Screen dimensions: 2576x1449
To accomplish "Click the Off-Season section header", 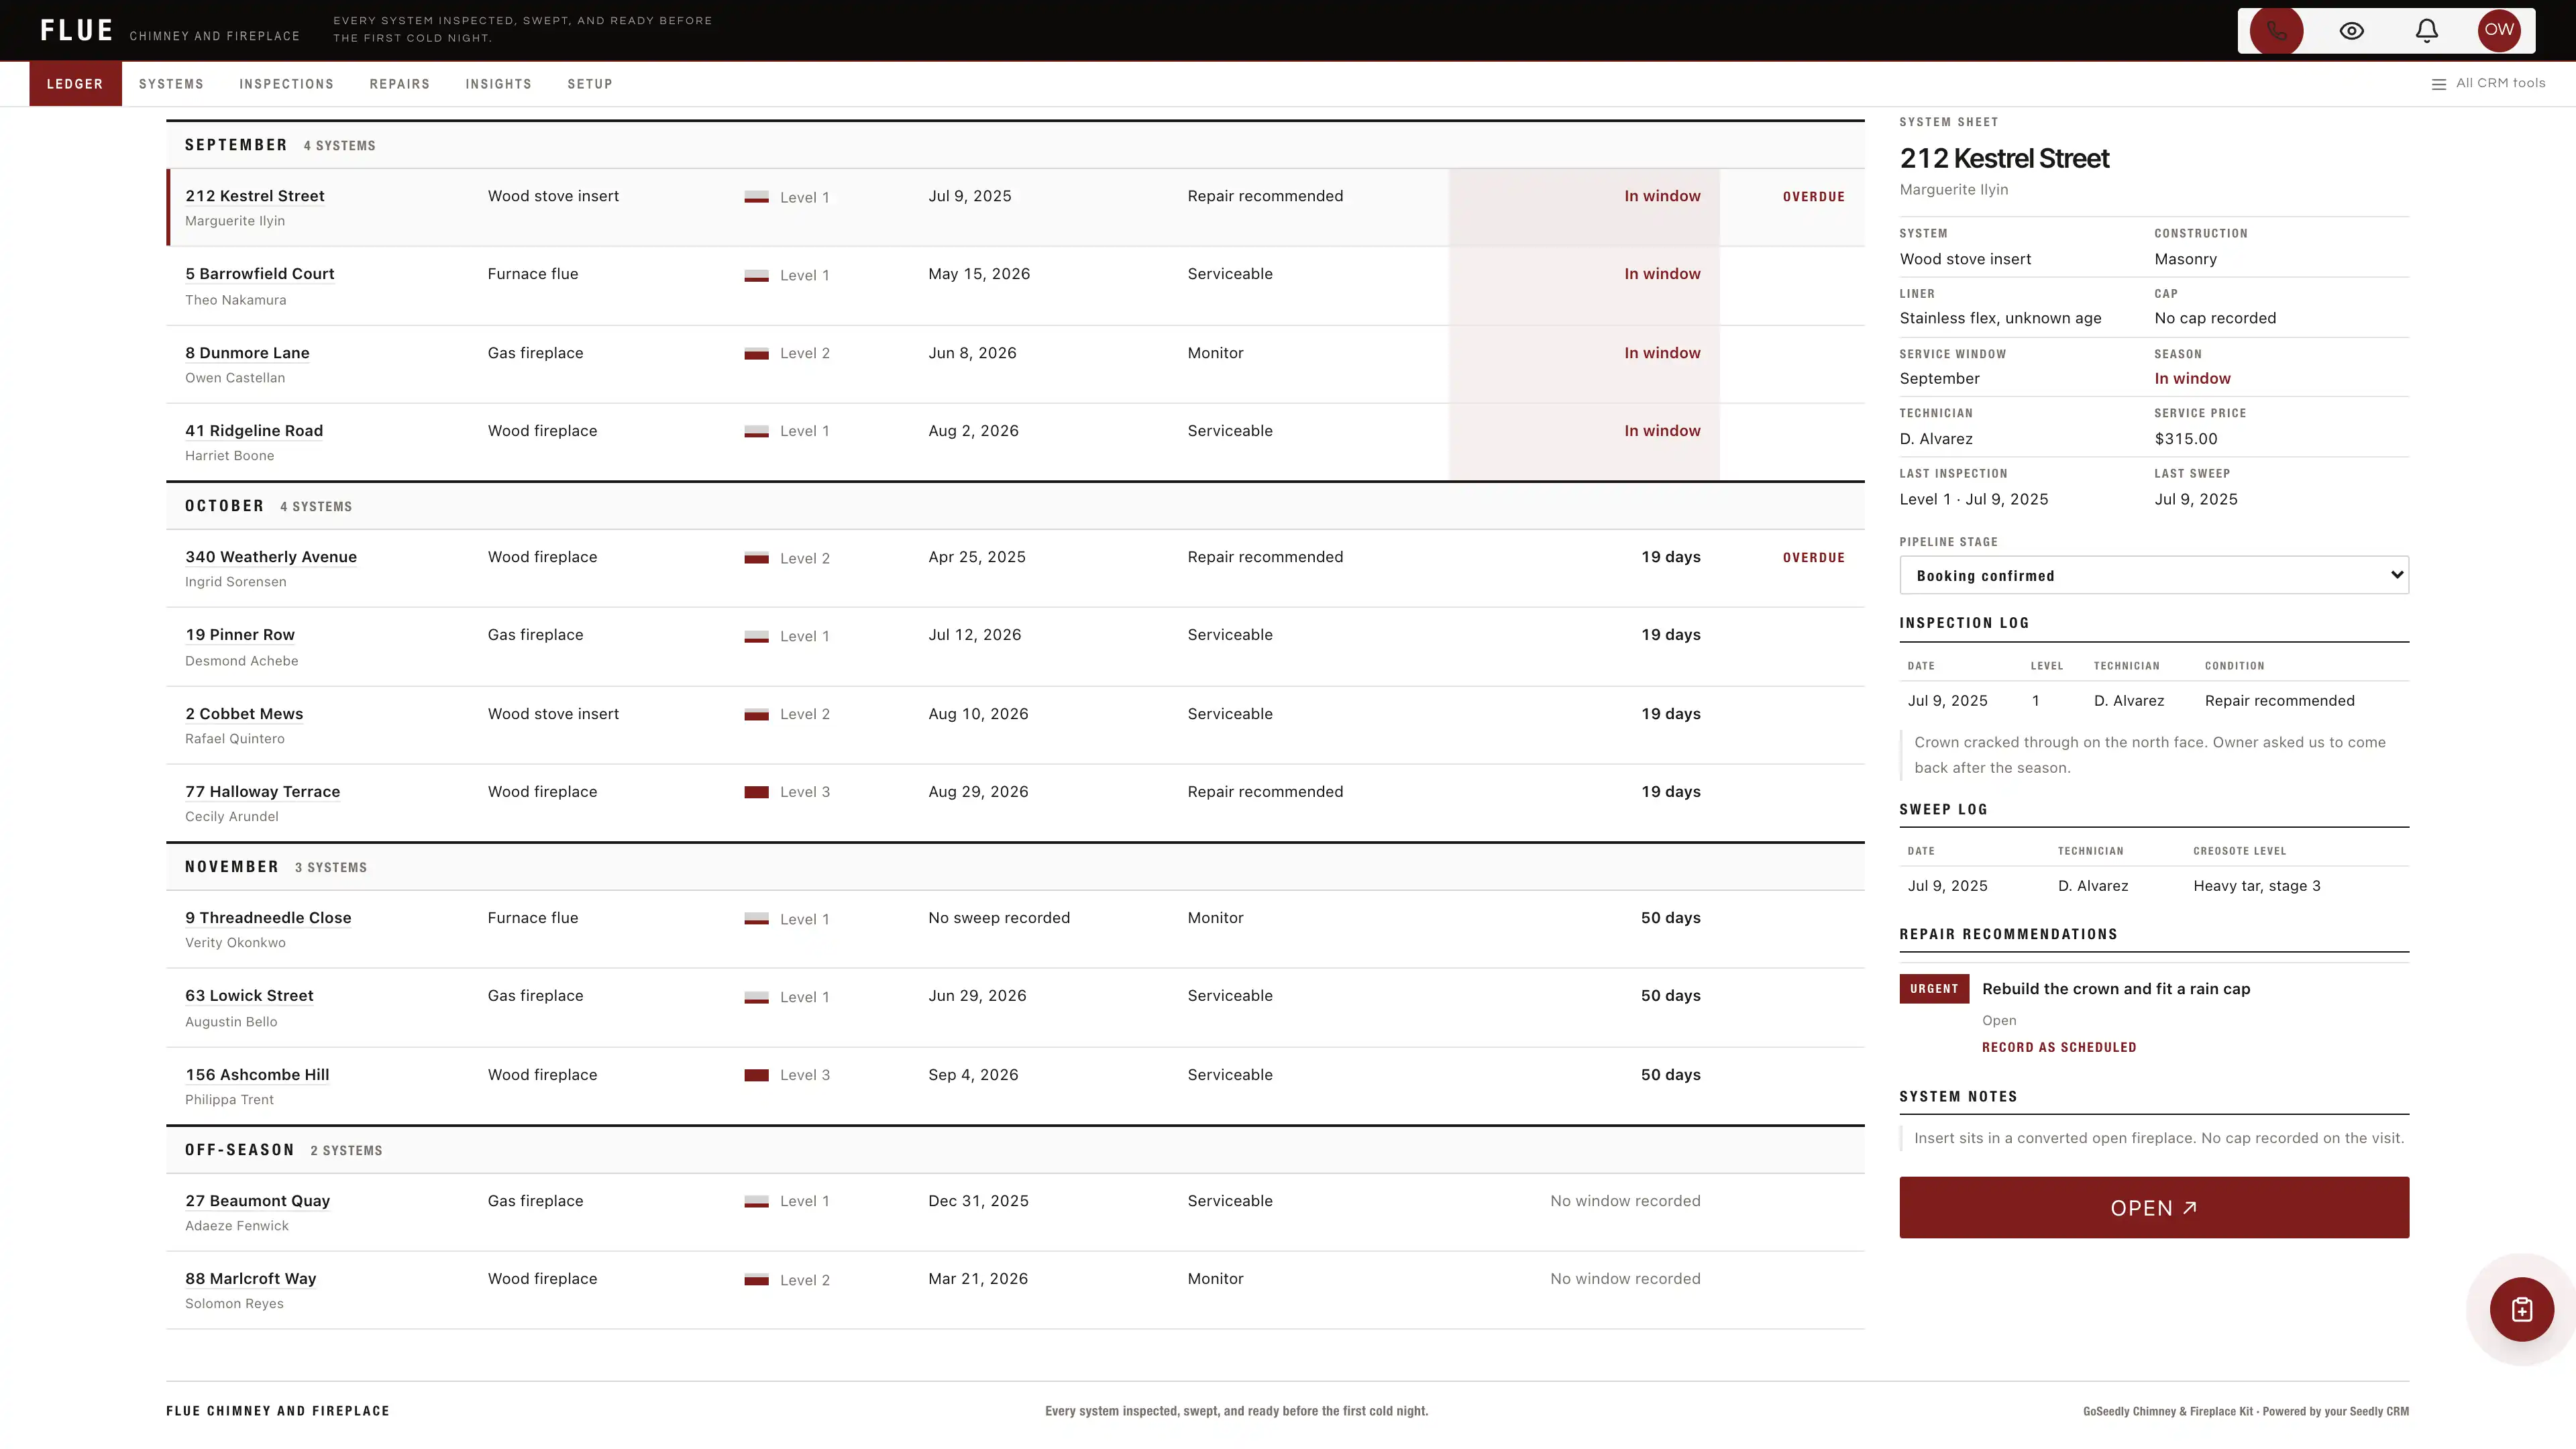I will [x=1015, y=1150].
